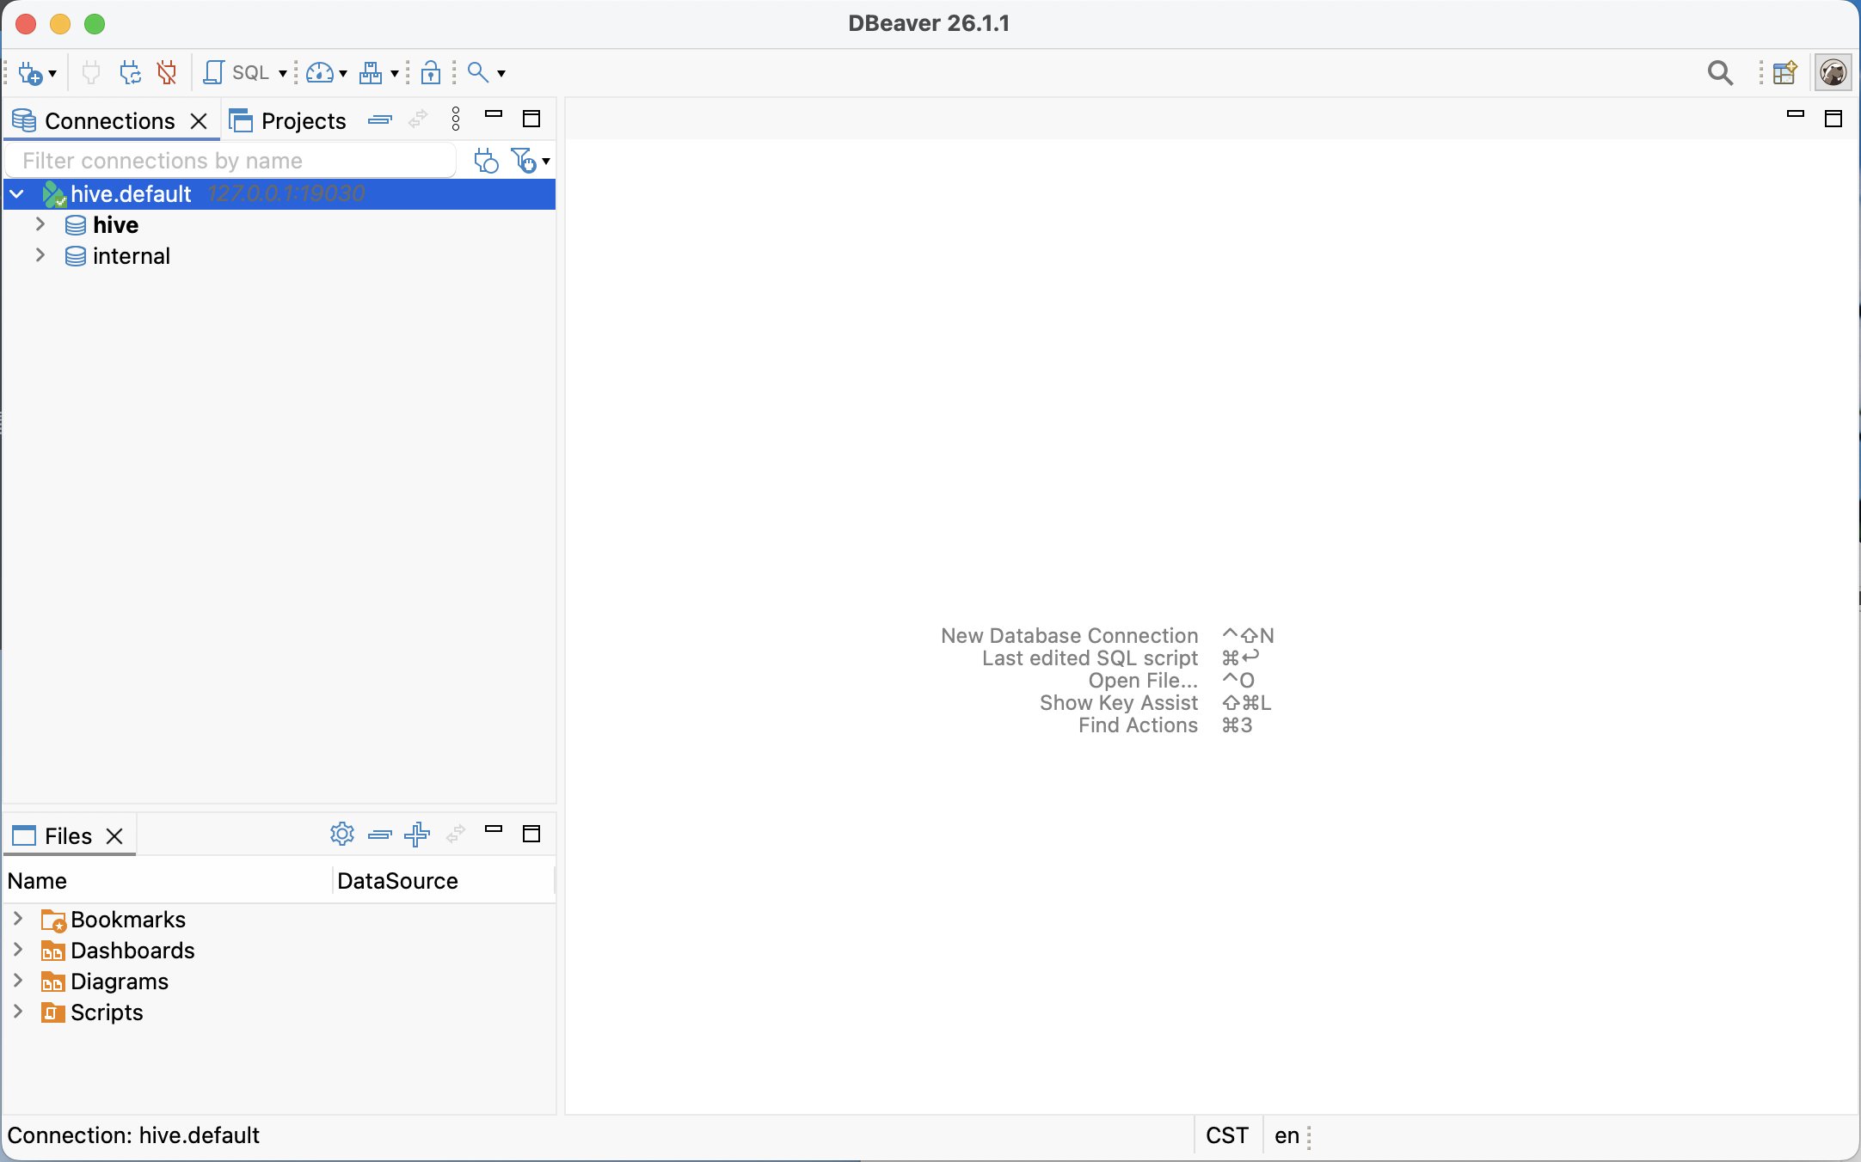Close the Connections tab
1861x1162 pixels.
(x=199, y=121)
